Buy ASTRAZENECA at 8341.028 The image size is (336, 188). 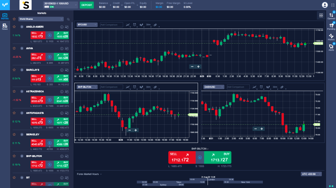(x=61, y=100)
